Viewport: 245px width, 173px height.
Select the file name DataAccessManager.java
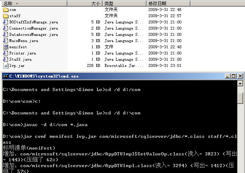pyautogui.click(x=34, y=35)
